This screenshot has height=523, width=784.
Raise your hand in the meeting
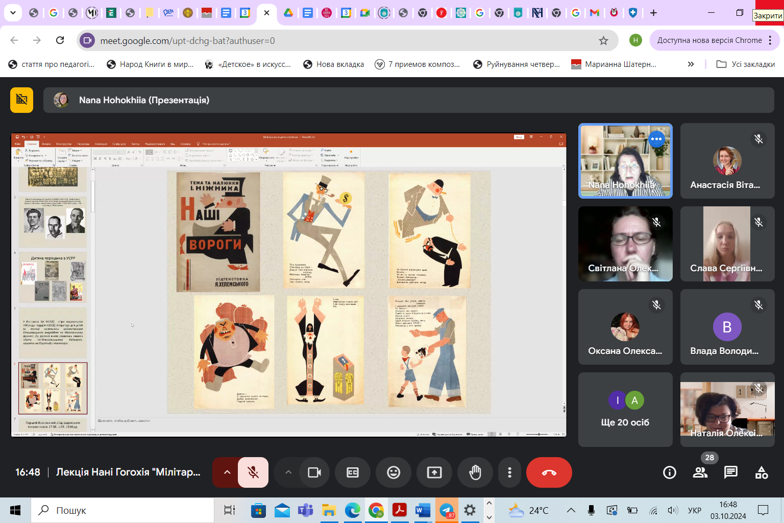(475, 472)
